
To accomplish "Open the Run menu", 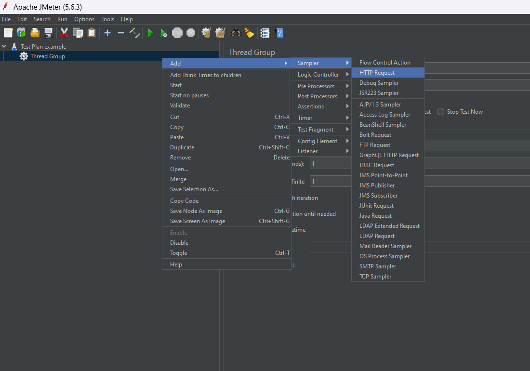I will pyautogui.click(x=62, y=19).
